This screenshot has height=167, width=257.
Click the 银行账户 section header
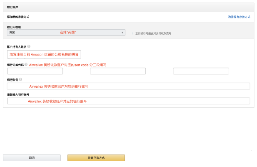tap(13, 8)
